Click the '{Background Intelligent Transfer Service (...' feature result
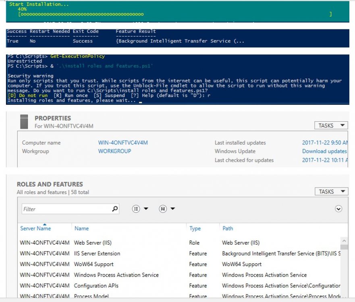Viewport: 355px width, 302px height. tap(180, 41)
